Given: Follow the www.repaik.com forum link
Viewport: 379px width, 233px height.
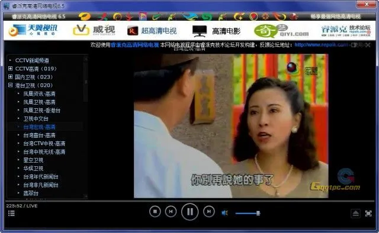Looking at the screenshot, I should 321,45.
